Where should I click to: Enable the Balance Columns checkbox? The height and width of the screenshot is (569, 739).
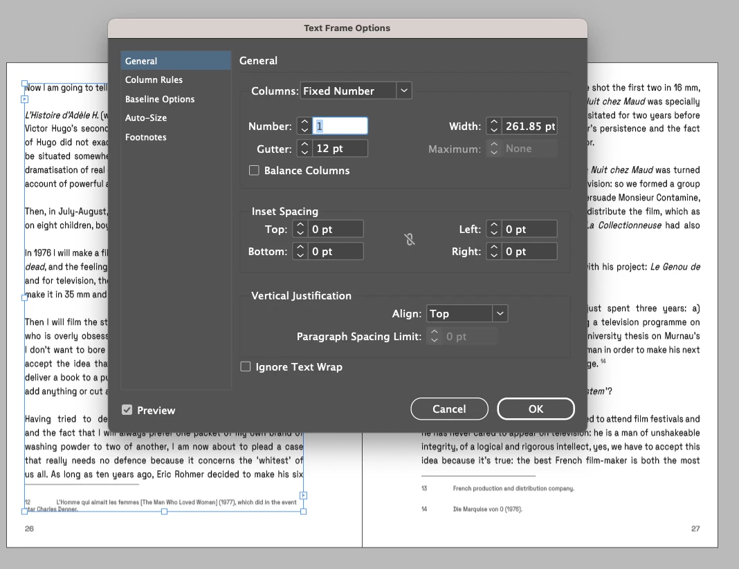point(254,171)
